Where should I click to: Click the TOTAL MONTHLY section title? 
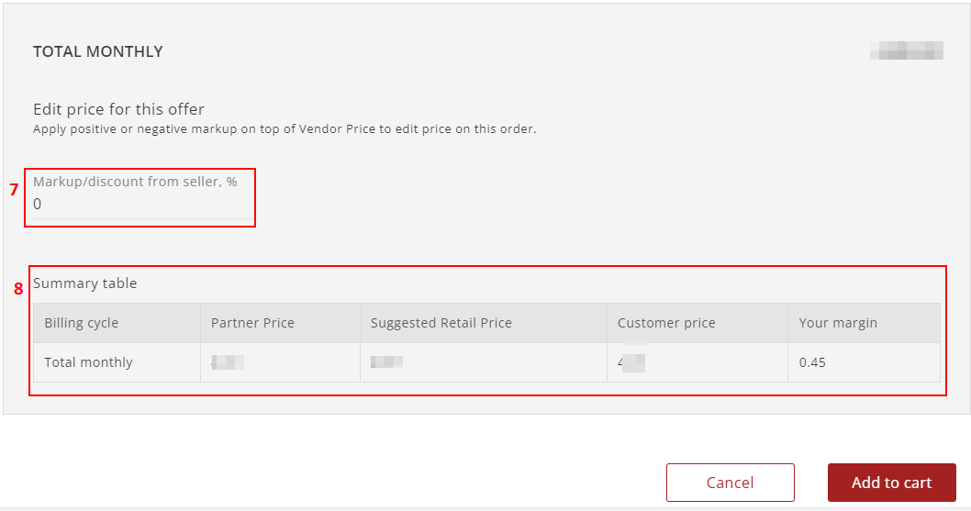pos(98,51)
